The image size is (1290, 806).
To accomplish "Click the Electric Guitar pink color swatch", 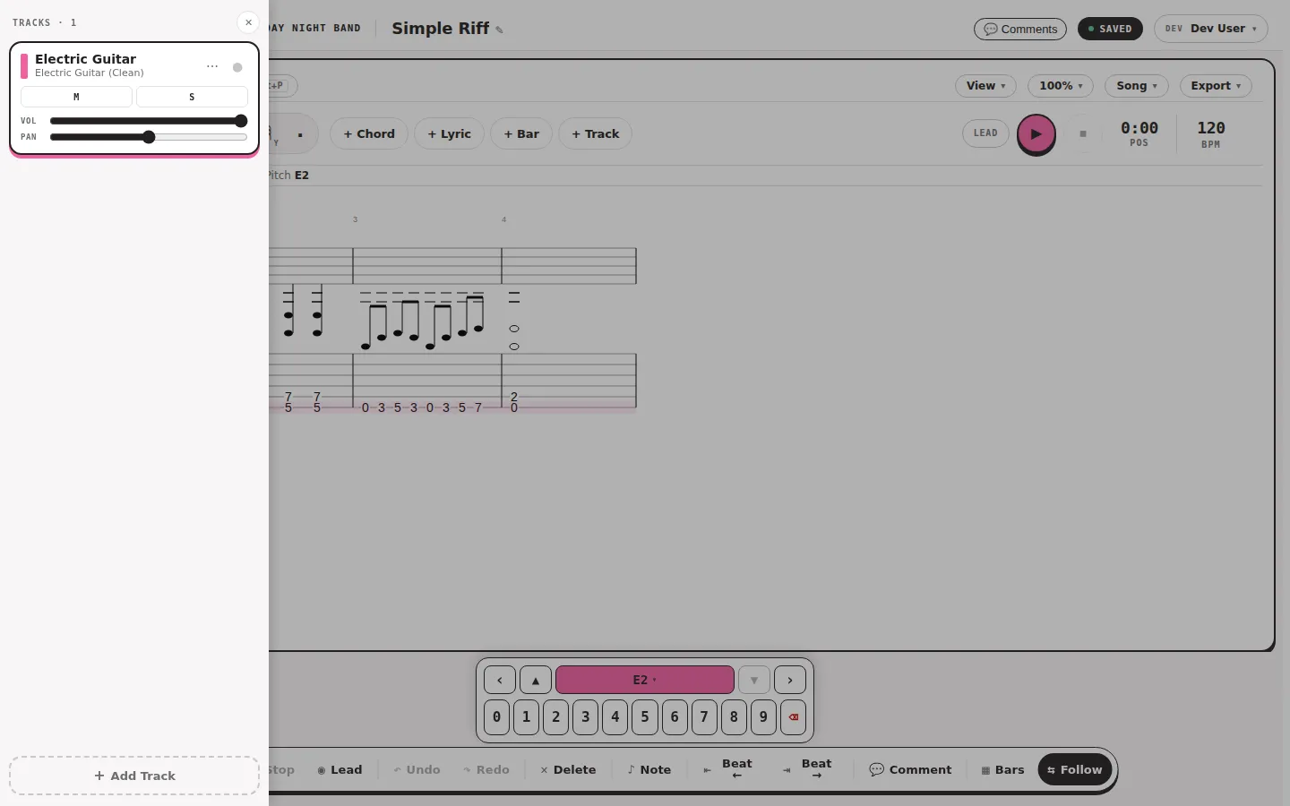I will 24,66.
